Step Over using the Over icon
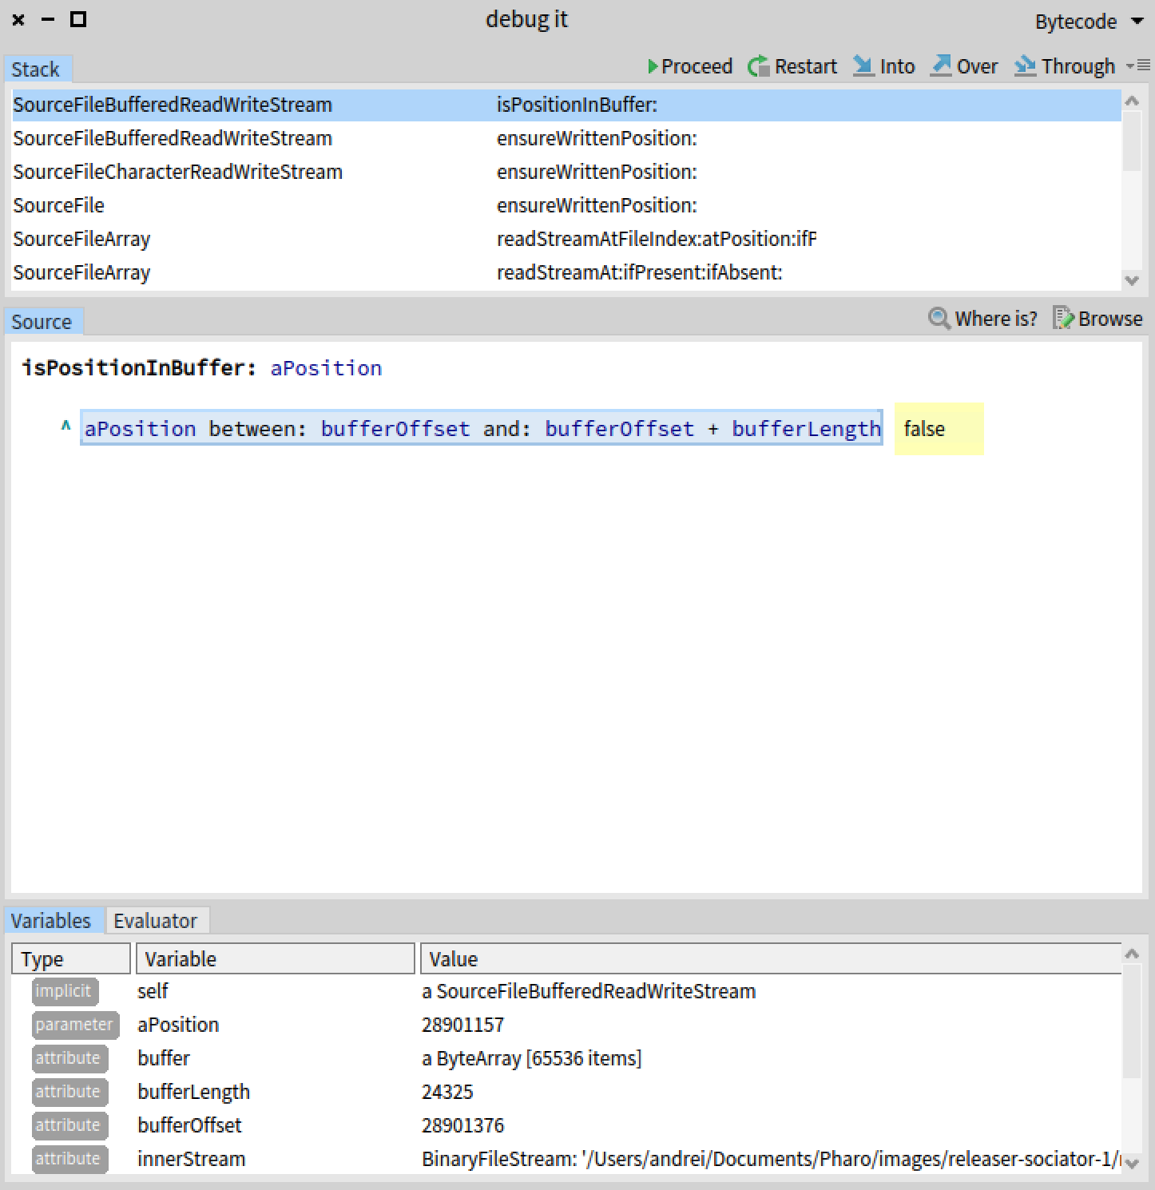 (x=943, y=66)
